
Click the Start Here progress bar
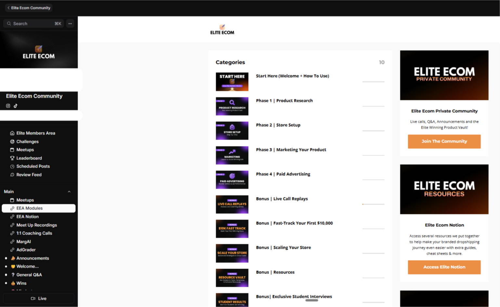coord(373,82)
